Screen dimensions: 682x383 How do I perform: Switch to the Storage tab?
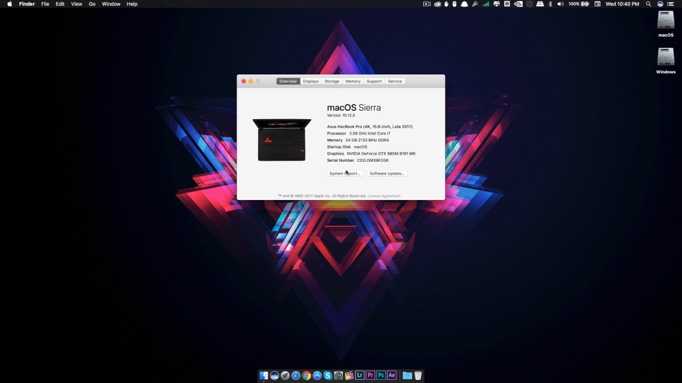pos(332,81)
